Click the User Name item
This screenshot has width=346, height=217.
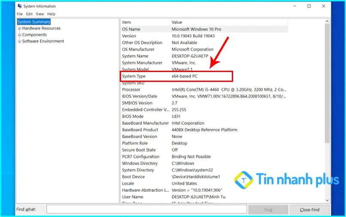point(132,197)
